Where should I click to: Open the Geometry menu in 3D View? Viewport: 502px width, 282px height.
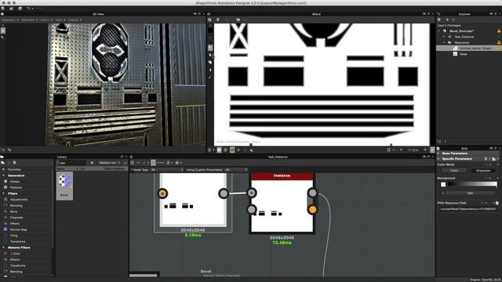tap(10, 20)
